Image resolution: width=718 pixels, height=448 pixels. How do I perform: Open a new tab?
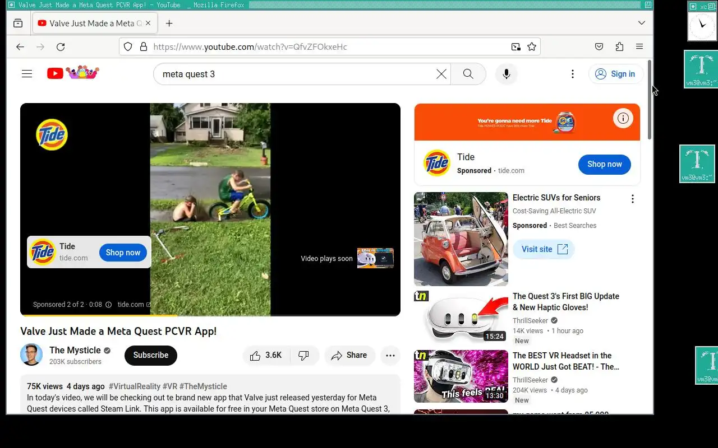click(169, 24)
